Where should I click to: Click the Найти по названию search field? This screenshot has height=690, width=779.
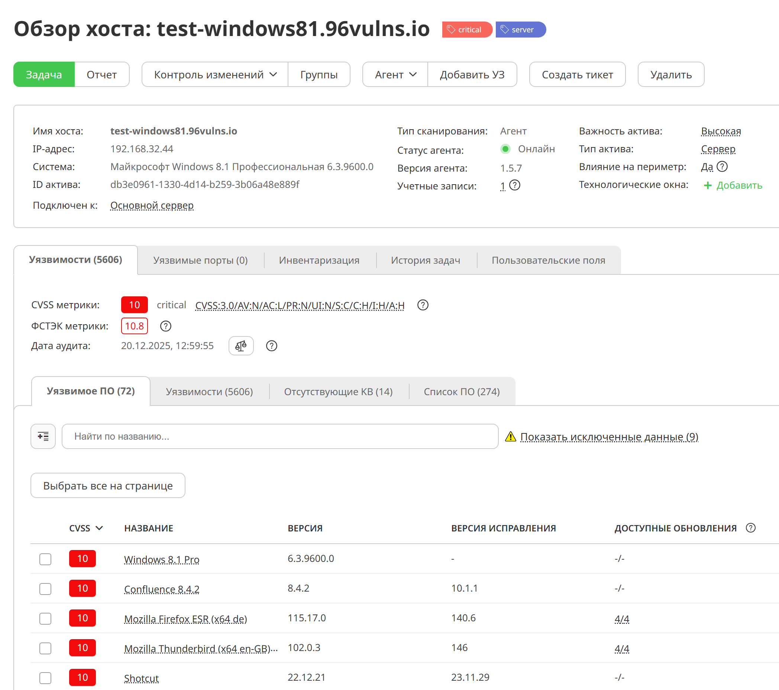point(280,436)
